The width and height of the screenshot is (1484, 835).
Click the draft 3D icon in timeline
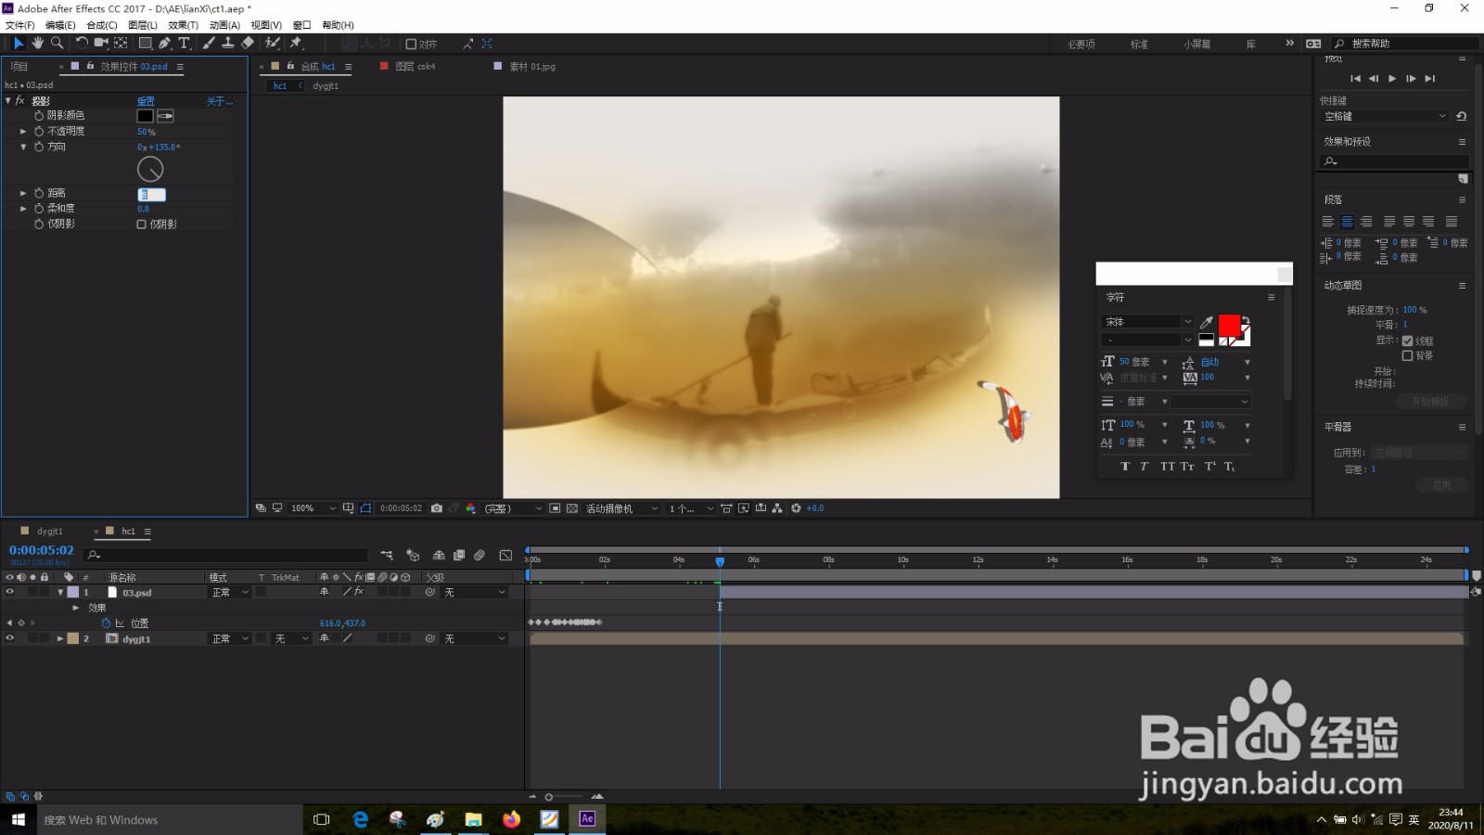tap(413, 555)
